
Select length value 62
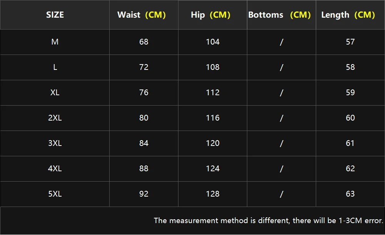(350, 169)
